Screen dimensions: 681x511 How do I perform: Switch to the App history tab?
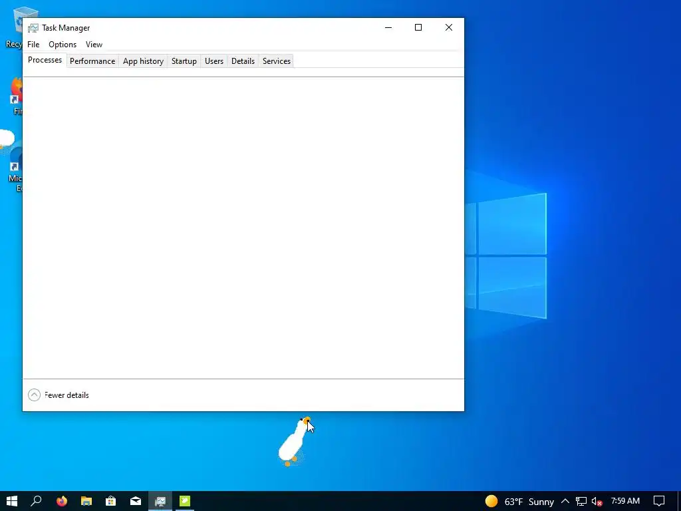[144, 61]
